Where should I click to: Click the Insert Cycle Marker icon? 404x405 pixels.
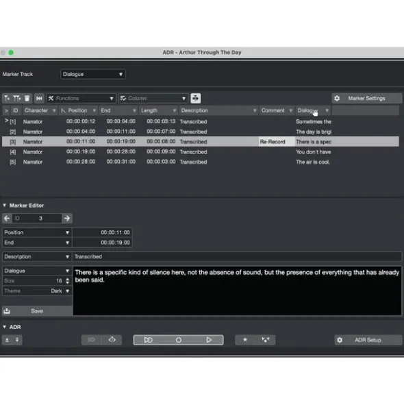click(x=17, y=99)
